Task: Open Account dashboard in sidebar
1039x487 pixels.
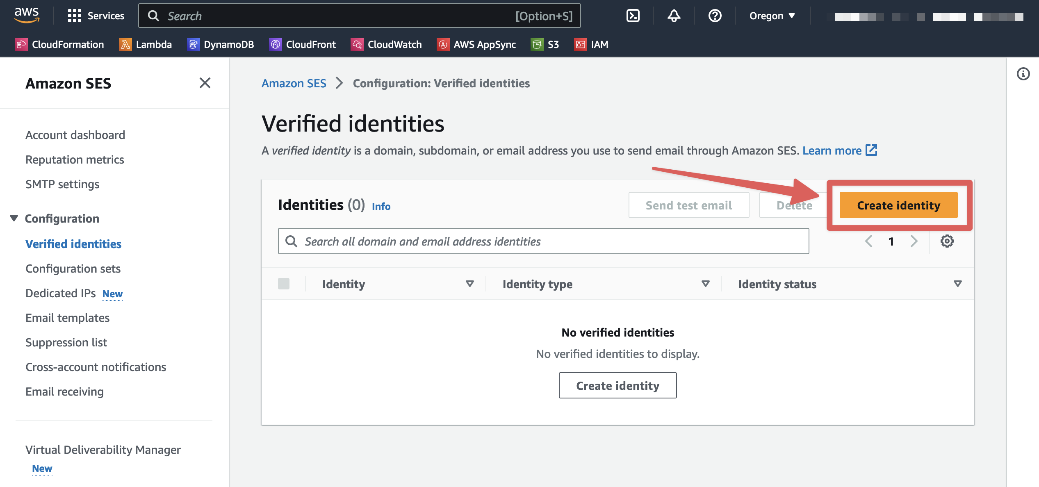Action: point(75,135)
